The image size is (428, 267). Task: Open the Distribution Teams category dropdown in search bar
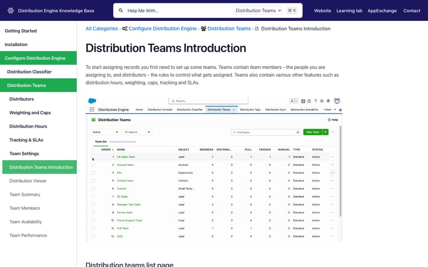[x=258, y=10]
